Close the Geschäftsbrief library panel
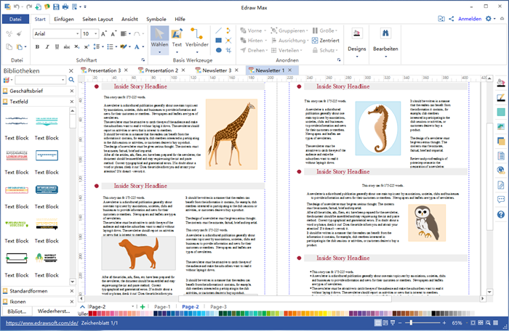The height and width of the screenshot is (331, 509). (x=71, y=91)
